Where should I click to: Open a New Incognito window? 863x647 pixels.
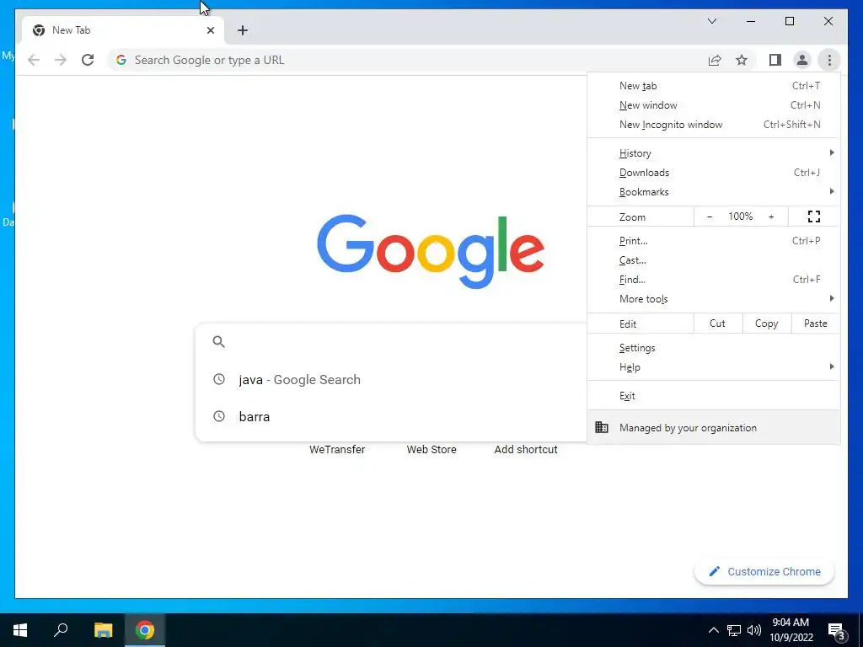coord(714,125)
